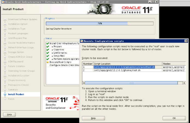
Task: Click the scripts table left scroll arrow
Action: [84, 83]
